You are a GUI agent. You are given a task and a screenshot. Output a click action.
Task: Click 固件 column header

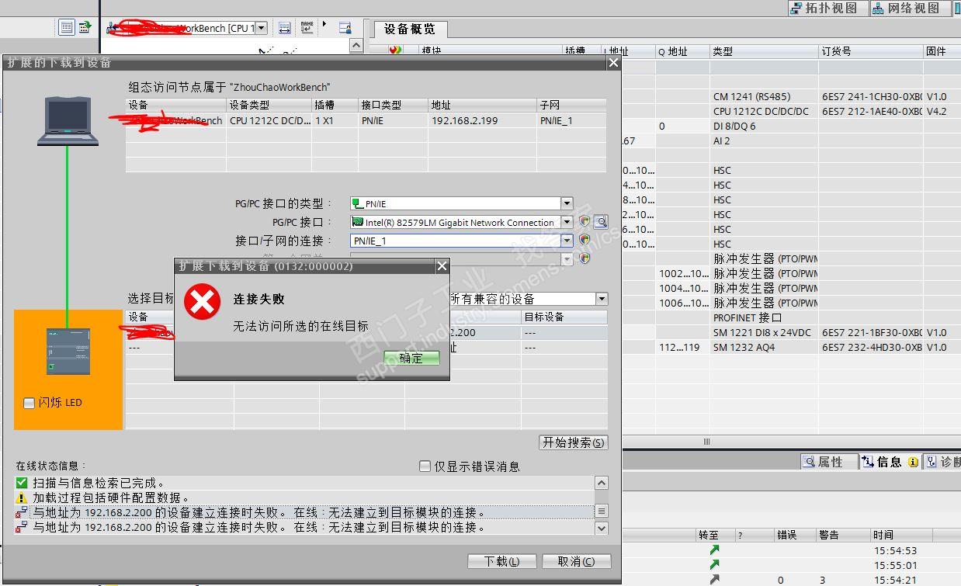(942, 51)
